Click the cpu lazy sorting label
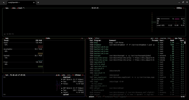 pos(178,38)
